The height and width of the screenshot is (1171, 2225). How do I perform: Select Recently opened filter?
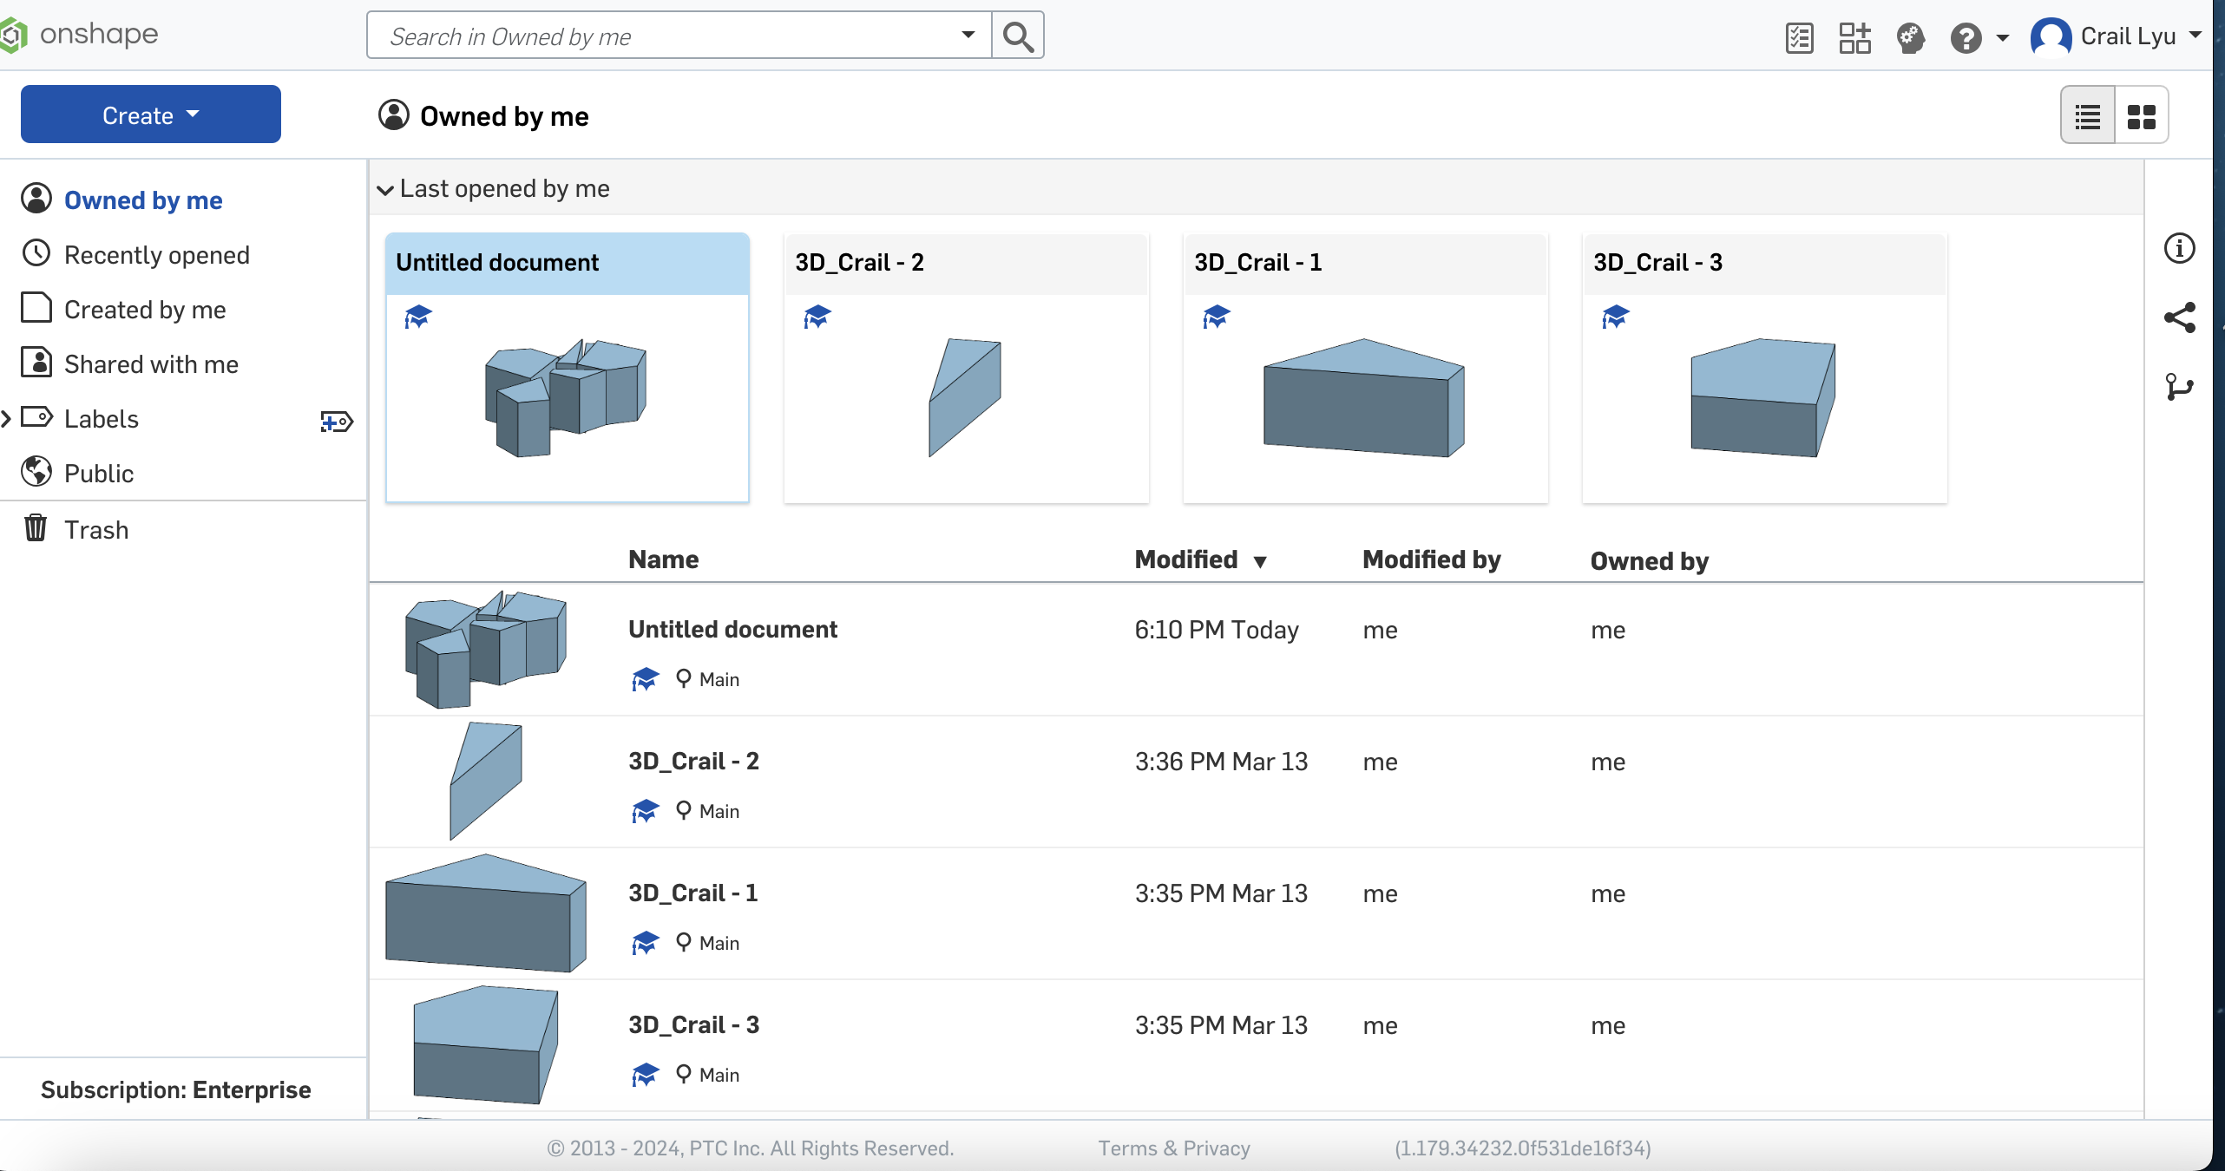click(156, 254)
